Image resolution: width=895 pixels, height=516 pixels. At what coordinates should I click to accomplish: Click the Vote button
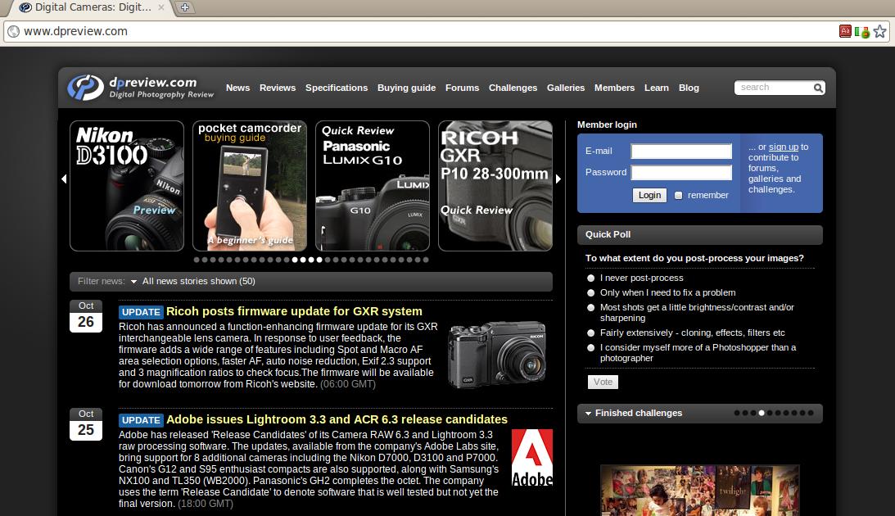[x=603, y=382]
